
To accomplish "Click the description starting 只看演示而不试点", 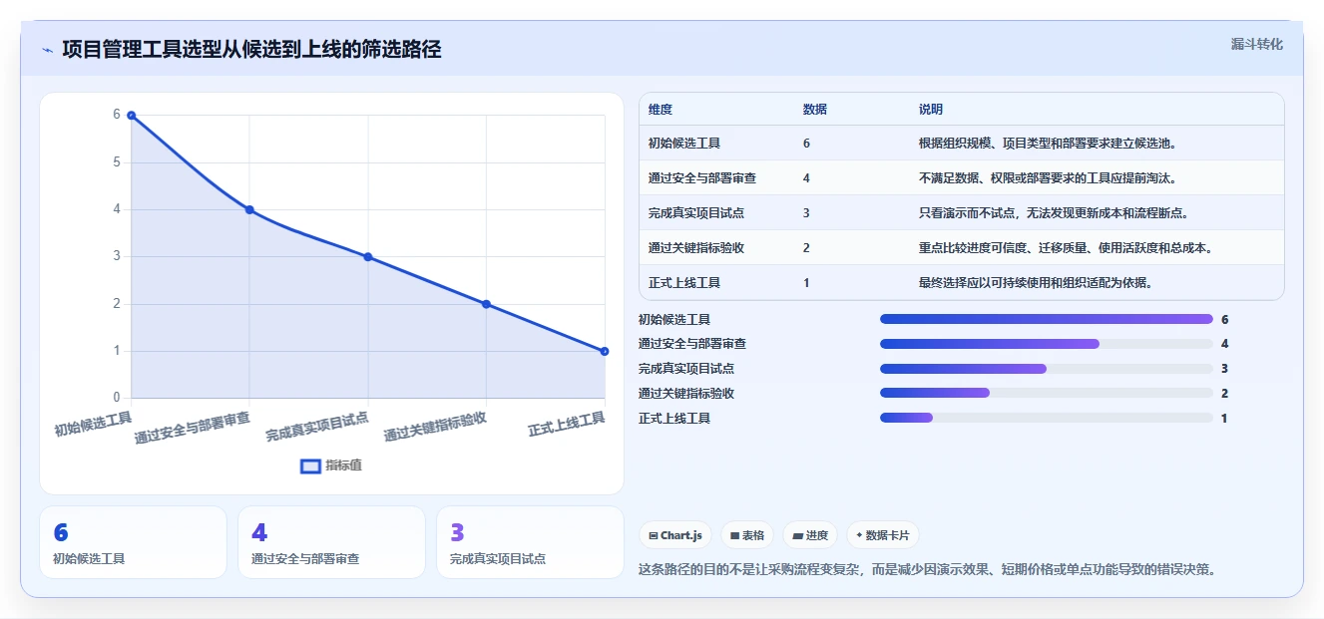I will click(1054, 213).
